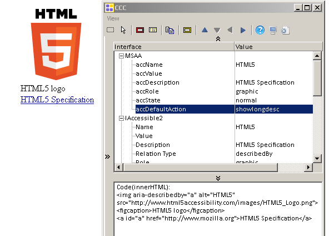Click the monitor icon in toolbar

point(273,30)
